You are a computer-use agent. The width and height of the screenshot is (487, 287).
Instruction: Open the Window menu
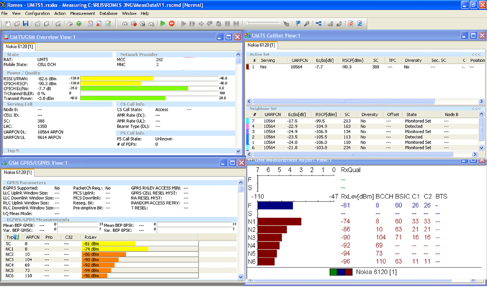point(129,13)
